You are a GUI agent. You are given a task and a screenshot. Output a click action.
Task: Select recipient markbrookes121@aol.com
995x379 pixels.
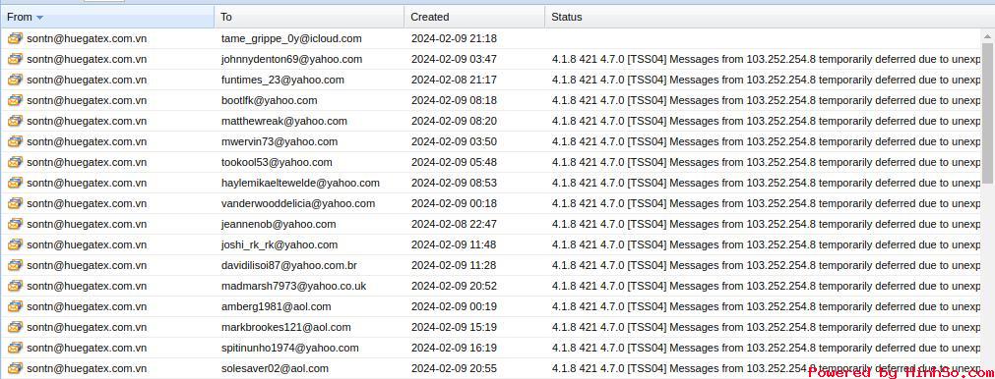[x=286, y=327]
